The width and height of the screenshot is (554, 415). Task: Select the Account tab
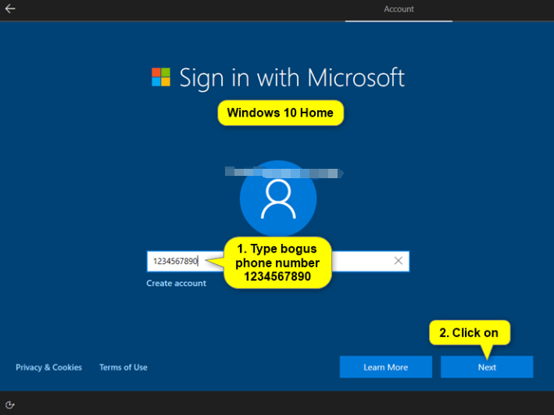[x=399, y=9]
